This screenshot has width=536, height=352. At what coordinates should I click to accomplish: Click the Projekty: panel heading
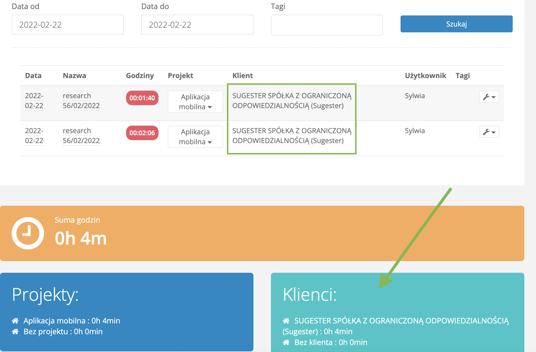tap(45, 295)
